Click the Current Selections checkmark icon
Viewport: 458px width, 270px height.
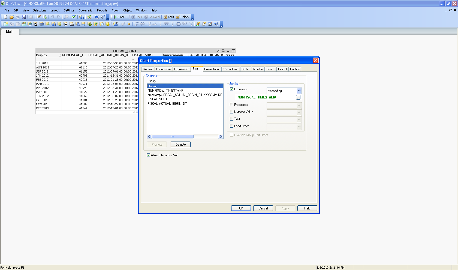click(x=74, y=17)
